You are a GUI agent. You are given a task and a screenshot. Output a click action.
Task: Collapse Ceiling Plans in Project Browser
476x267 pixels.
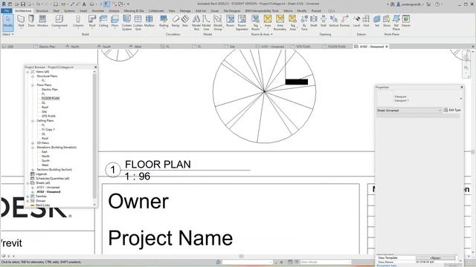pos(33,121)
